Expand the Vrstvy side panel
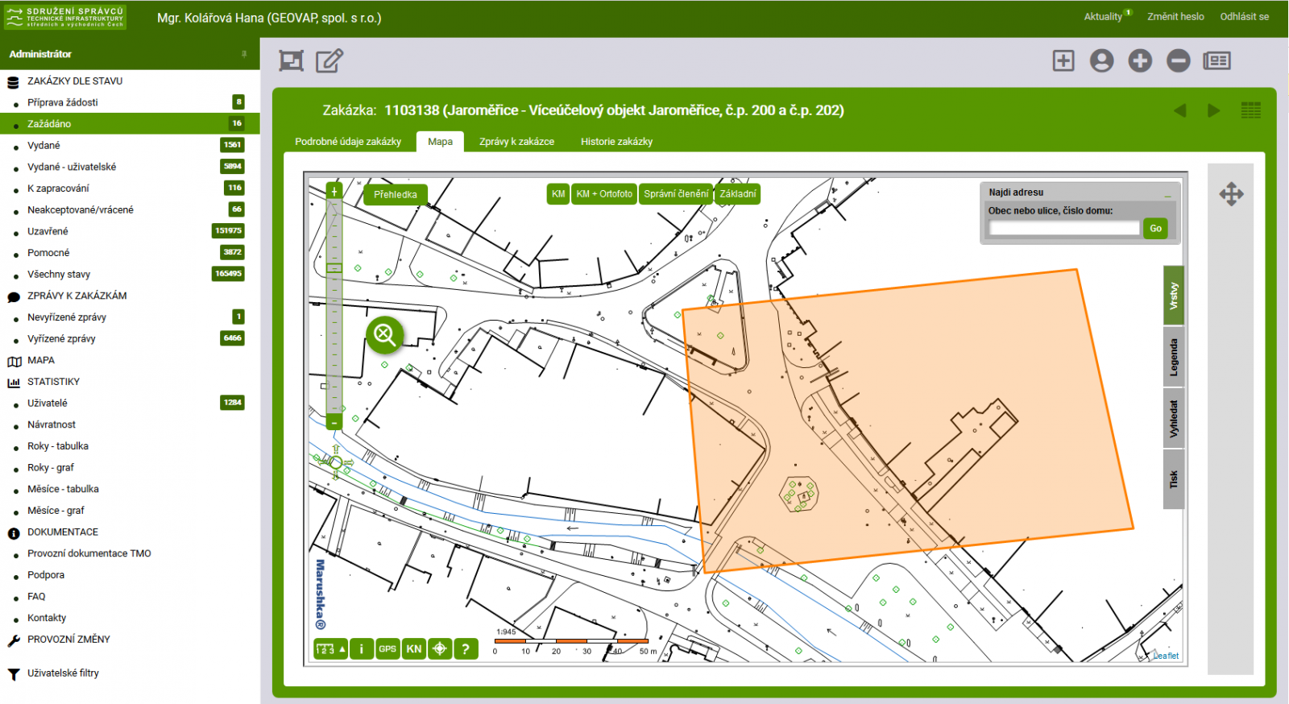 click(x=1174, y=296)
